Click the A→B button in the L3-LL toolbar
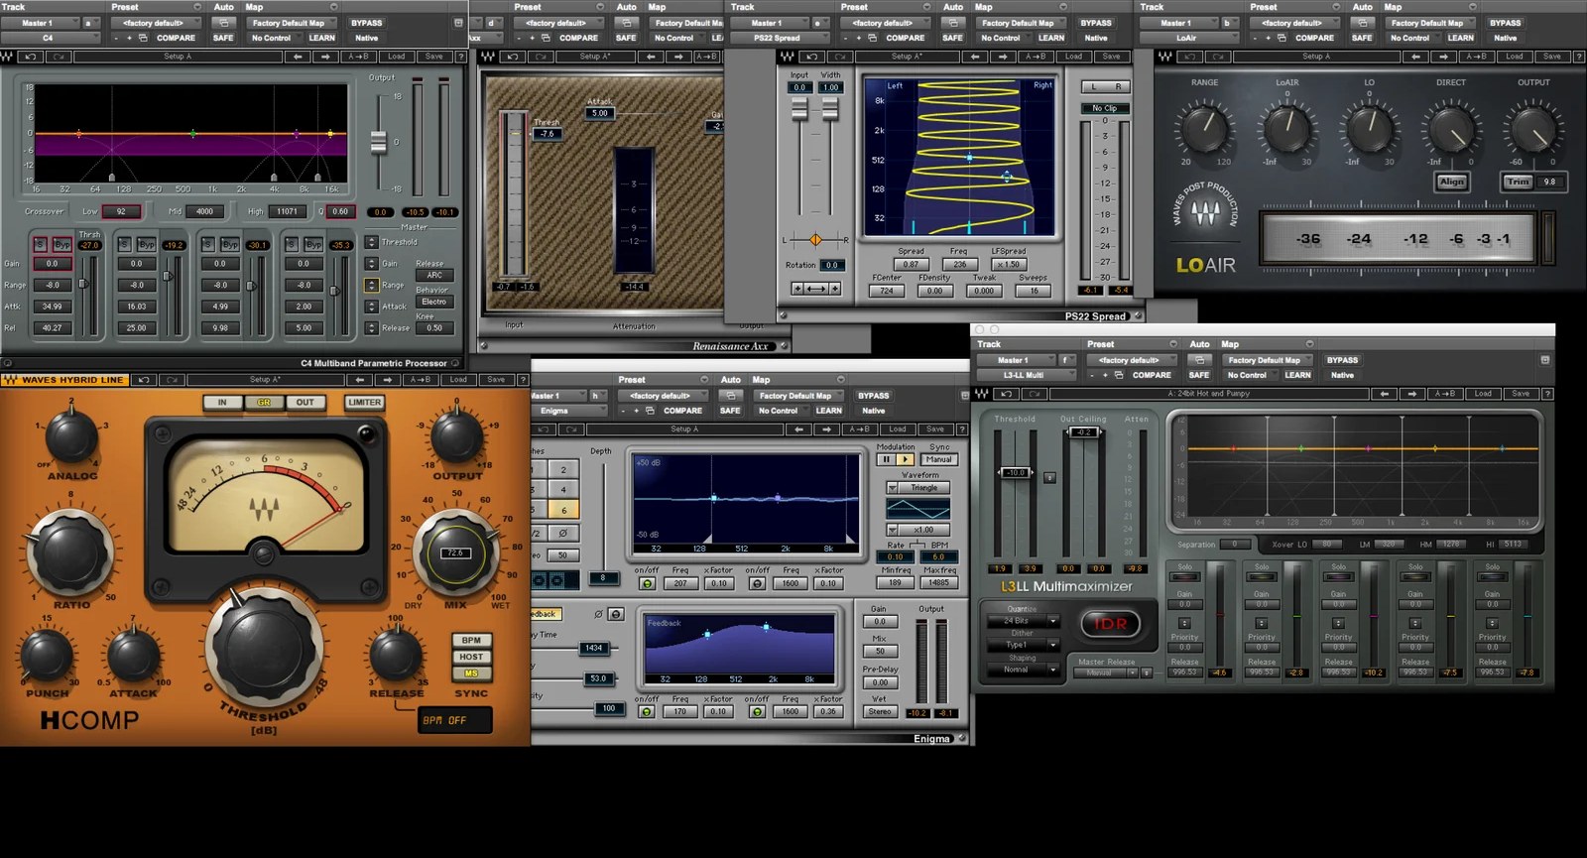The height and width of the screenshot is (858, 1587). 1444,394
